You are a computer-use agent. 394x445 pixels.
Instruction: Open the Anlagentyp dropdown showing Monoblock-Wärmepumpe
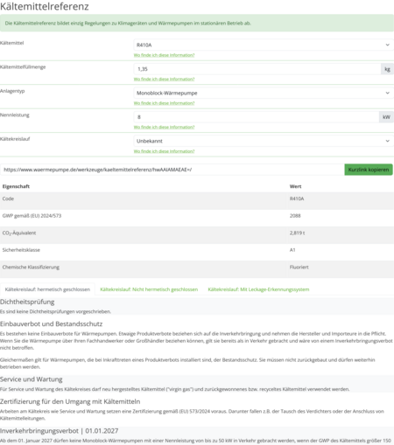coord(264,93)
